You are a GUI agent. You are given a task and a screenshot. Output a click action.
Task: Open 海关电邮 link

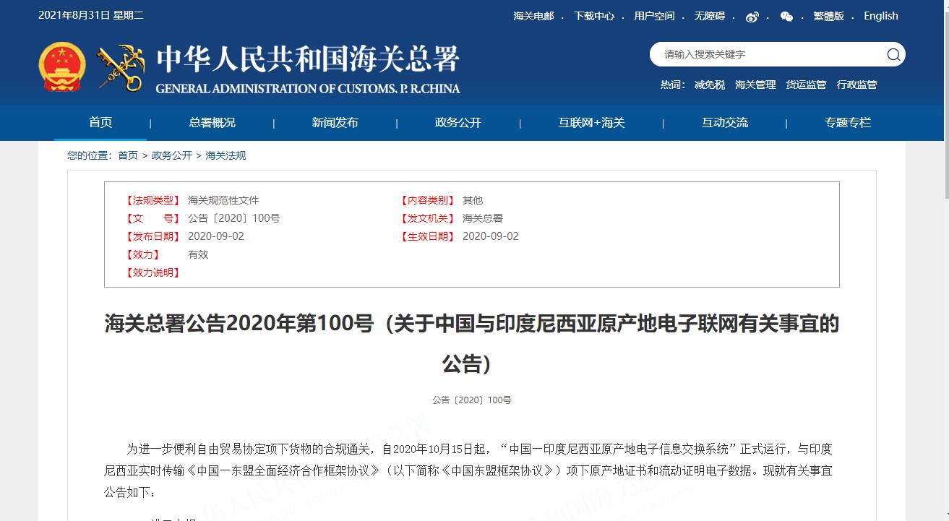[532, 15]
